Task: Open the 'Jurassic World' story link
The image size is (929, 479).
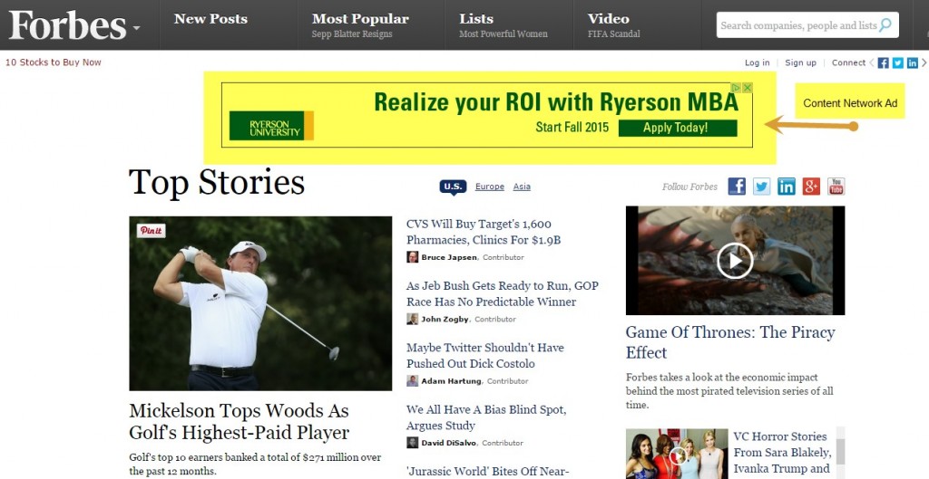Action: coord(487,472)
